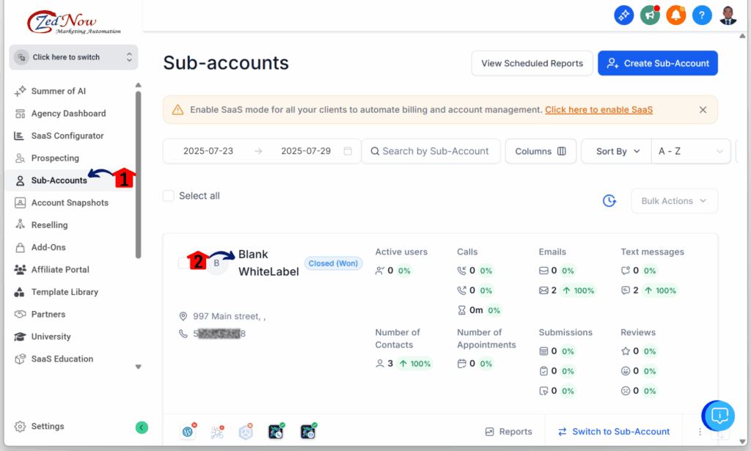
Task: Click View Scheduled Reports button
Action: (532, 63)
